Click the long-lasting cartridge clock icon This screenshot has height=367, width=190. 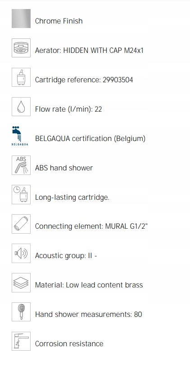click(21, 194)
